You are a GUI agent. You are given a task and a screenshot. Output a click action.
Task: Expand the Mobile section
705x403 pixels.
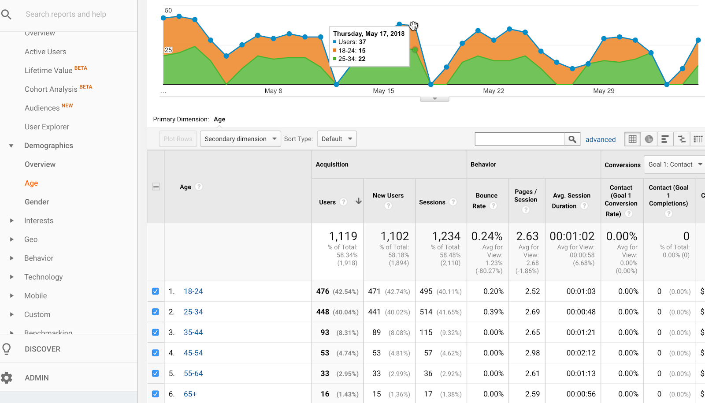click(x=11, y=295)
